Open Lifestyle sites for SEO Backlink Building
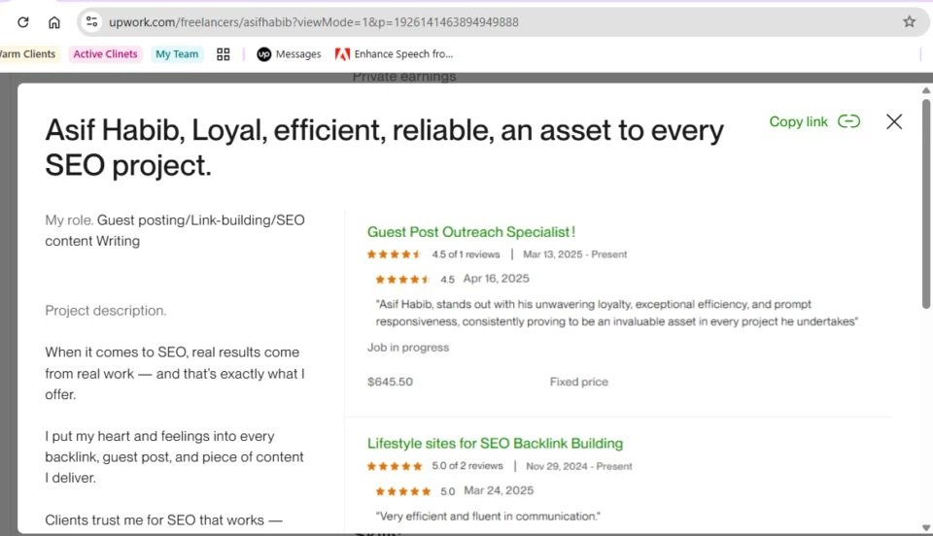The height and width of the screenshot is (536, 933). (495, 444)
